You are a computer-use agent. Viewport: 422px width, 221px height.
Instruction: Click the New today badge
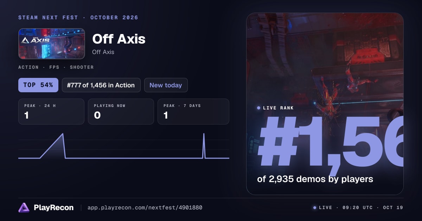tap(166, 85)
